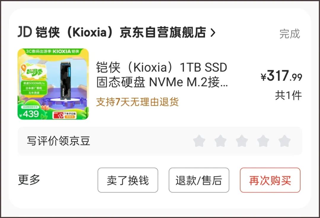The width and height of the screenshot is (320, 218).
Task: Open the 1TB SSD product title
Action: pyautogui.click(x=162, y=75)
